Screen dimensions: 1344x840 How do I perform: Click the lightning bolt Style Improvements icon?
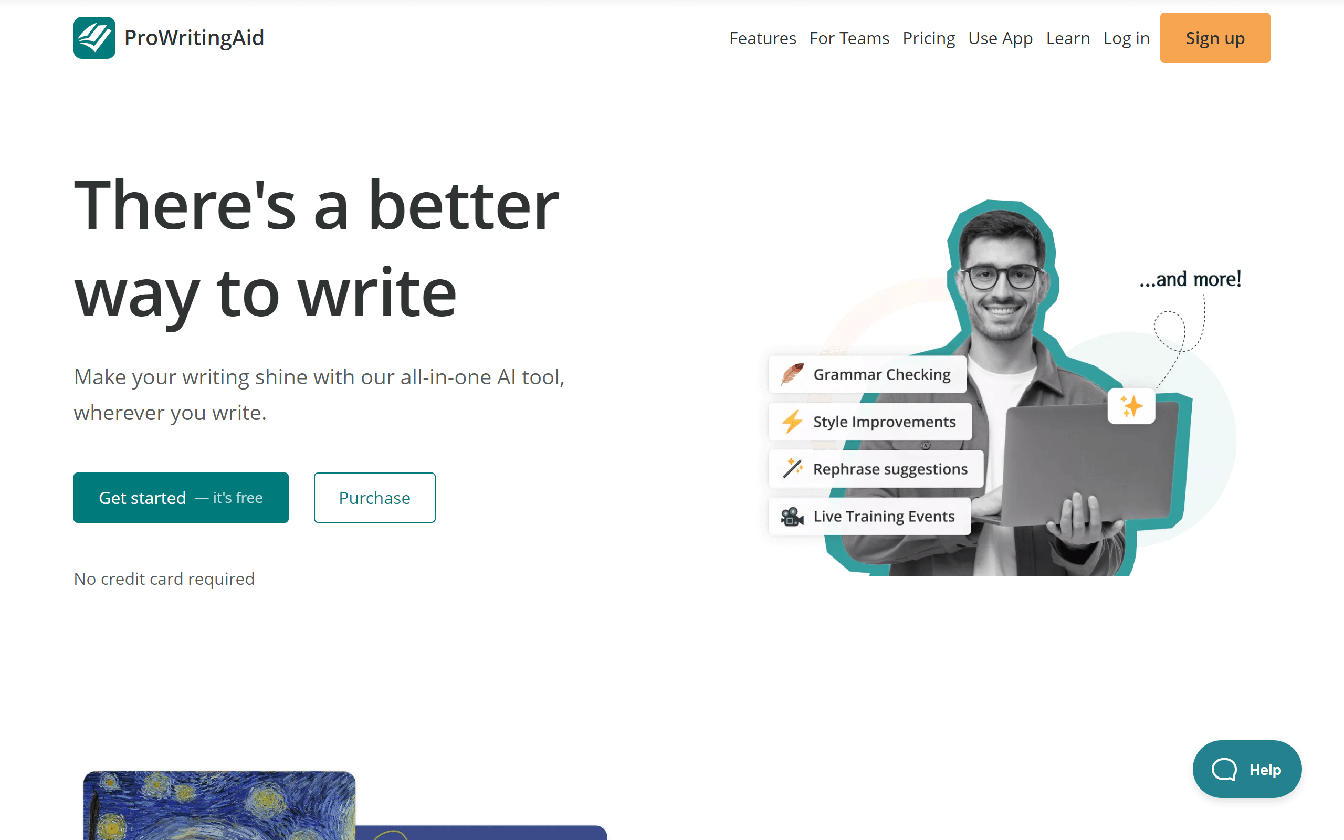pos(792,422)
